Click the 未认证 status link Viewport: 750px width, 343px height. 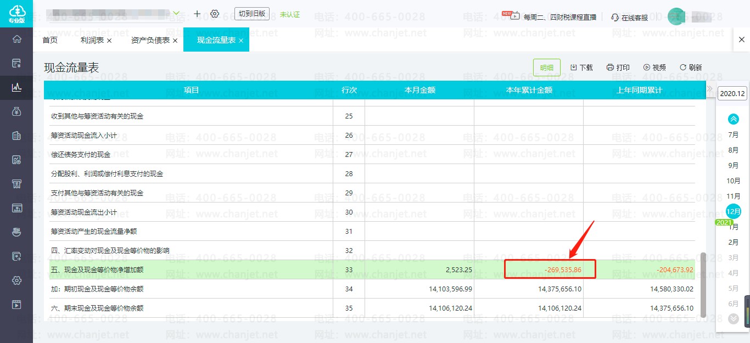point(290,14)
